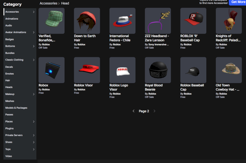The height and width of the screenshot is (163, 246).
Task: Open the ZZZ Headband item image
Action: click(158, 21)
